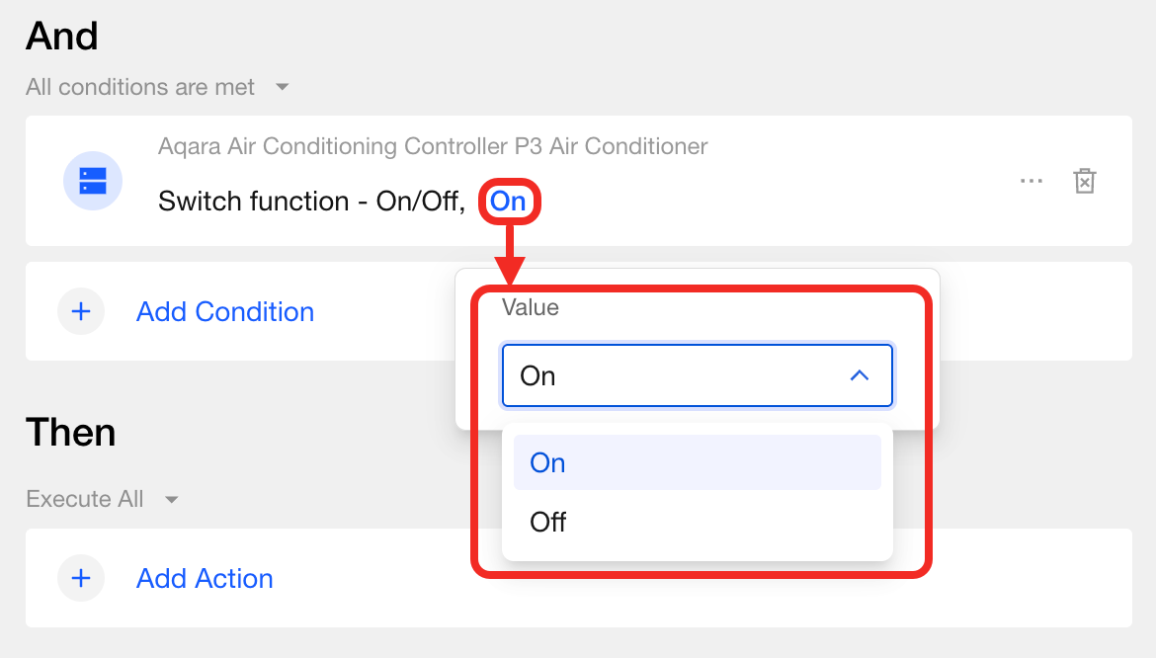Click the "Add Action" link
Viewport: 1156px width, 658px height.
[205, 579]
